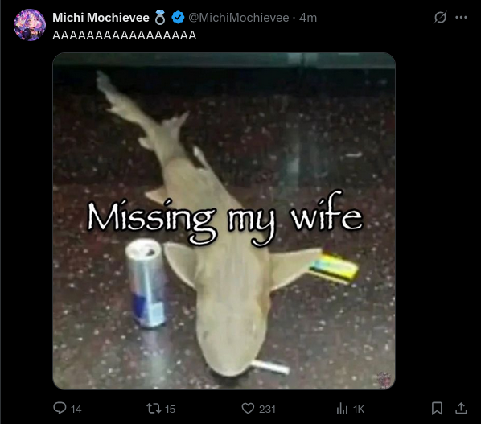Open the Missing my wife shark image

224,221
